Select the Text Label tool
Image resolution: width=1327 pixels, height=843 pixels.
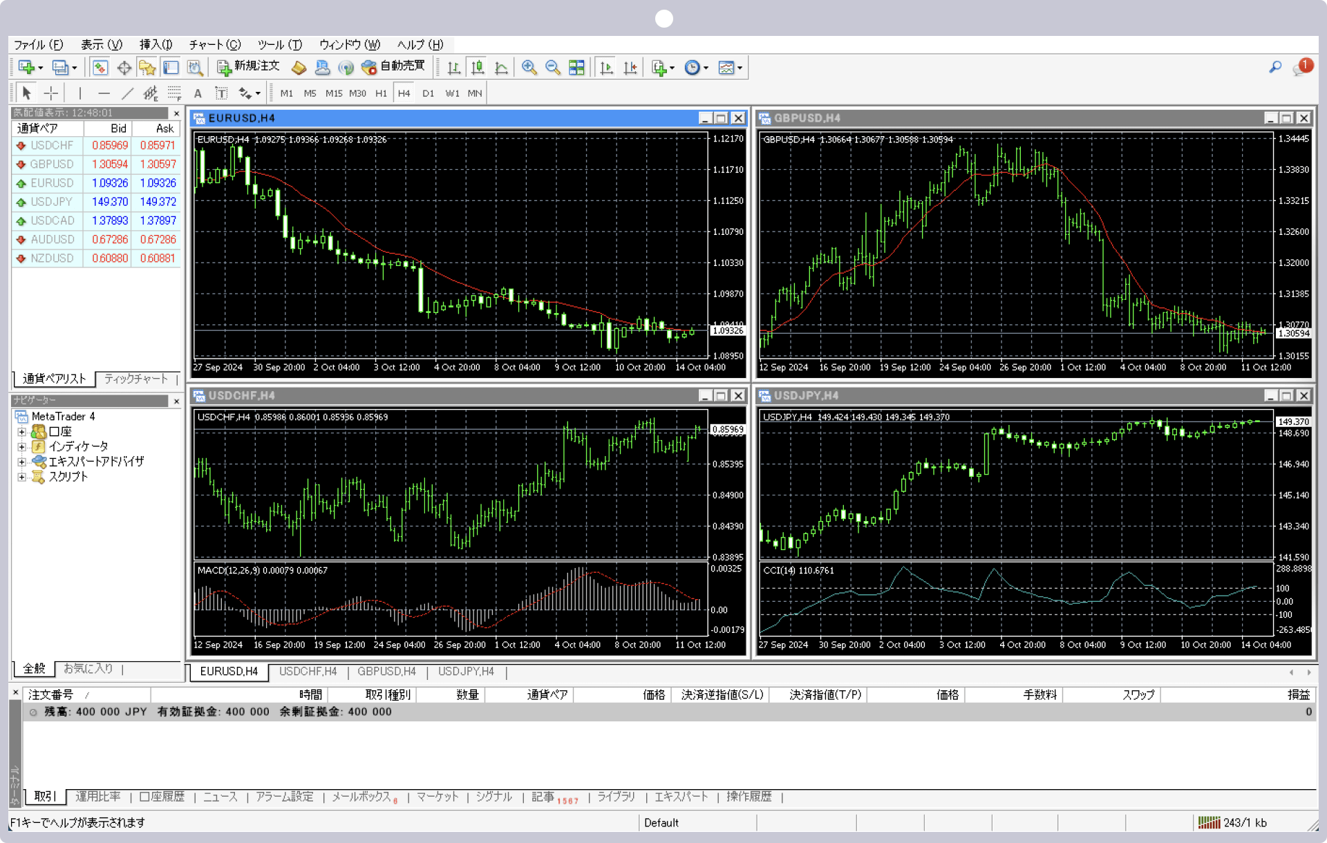tap(221, 93)
